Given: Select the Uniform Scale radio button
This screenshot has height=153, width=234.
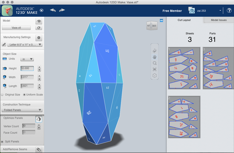Looking at the screenshot, I should point(24,95).
